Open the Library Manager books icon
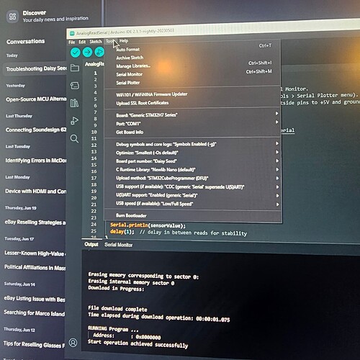Viewport: 360px width, 360px height. click(74, 103)
